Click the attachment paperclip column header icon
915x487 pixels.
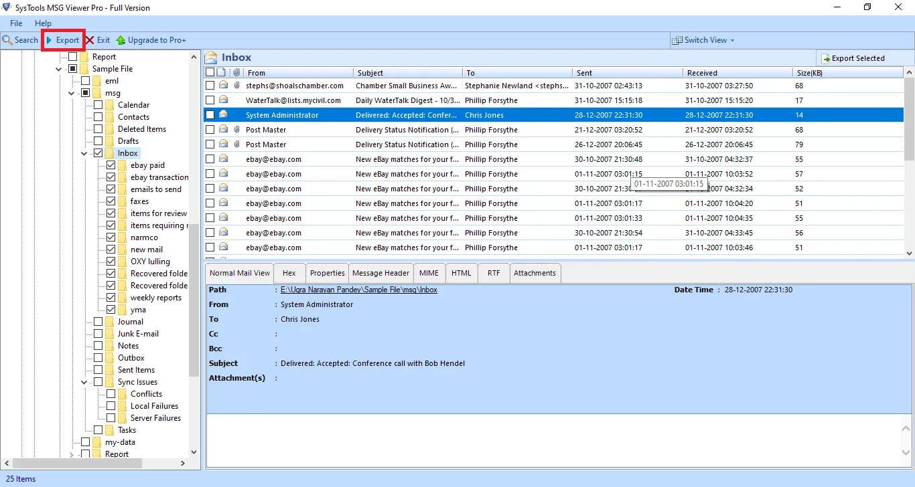[x=236, y=72]
